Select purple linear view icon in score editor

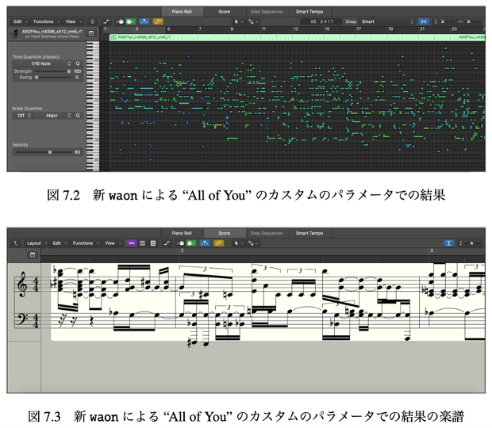tap(132, 243)
